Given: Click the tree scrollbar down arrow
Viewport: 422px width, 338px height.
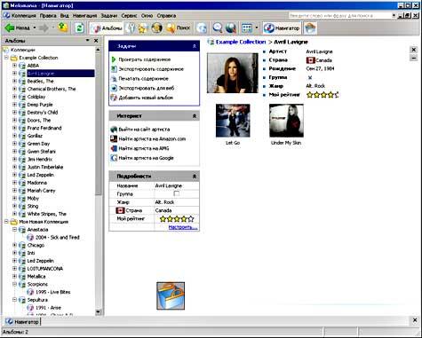Looking at the screenshot, I should click(99, 312).
